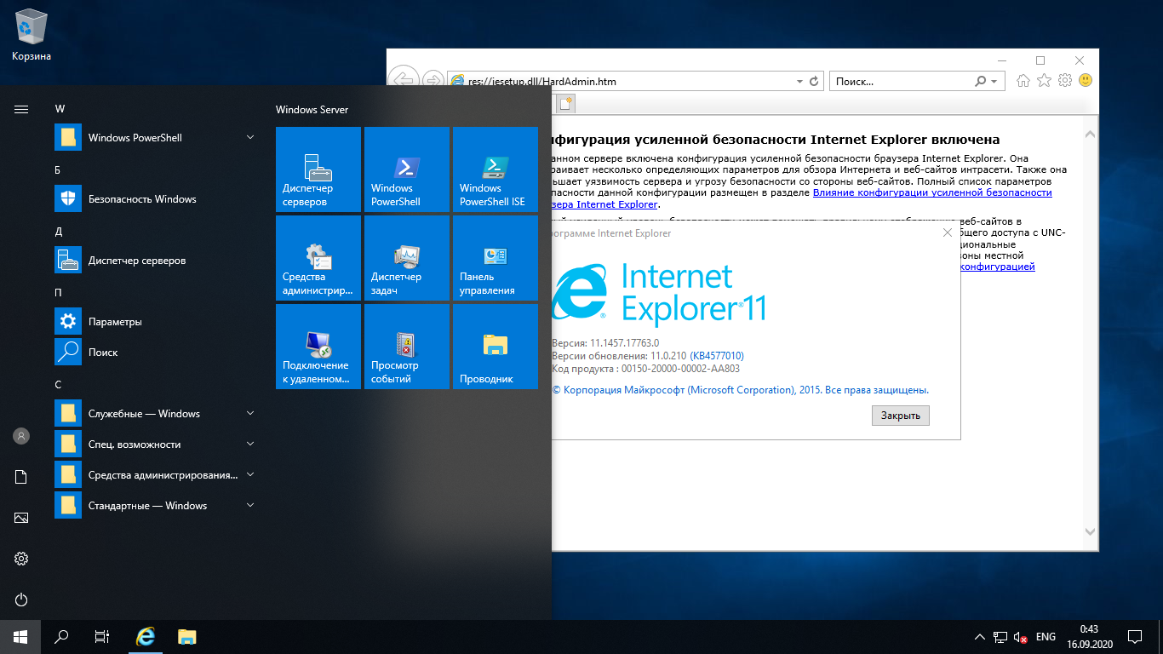Image resolution: width=1163 pixels, height=654 pixels.
Task: Launch the Windows PowerShell tile
Action: pos(407,169)
